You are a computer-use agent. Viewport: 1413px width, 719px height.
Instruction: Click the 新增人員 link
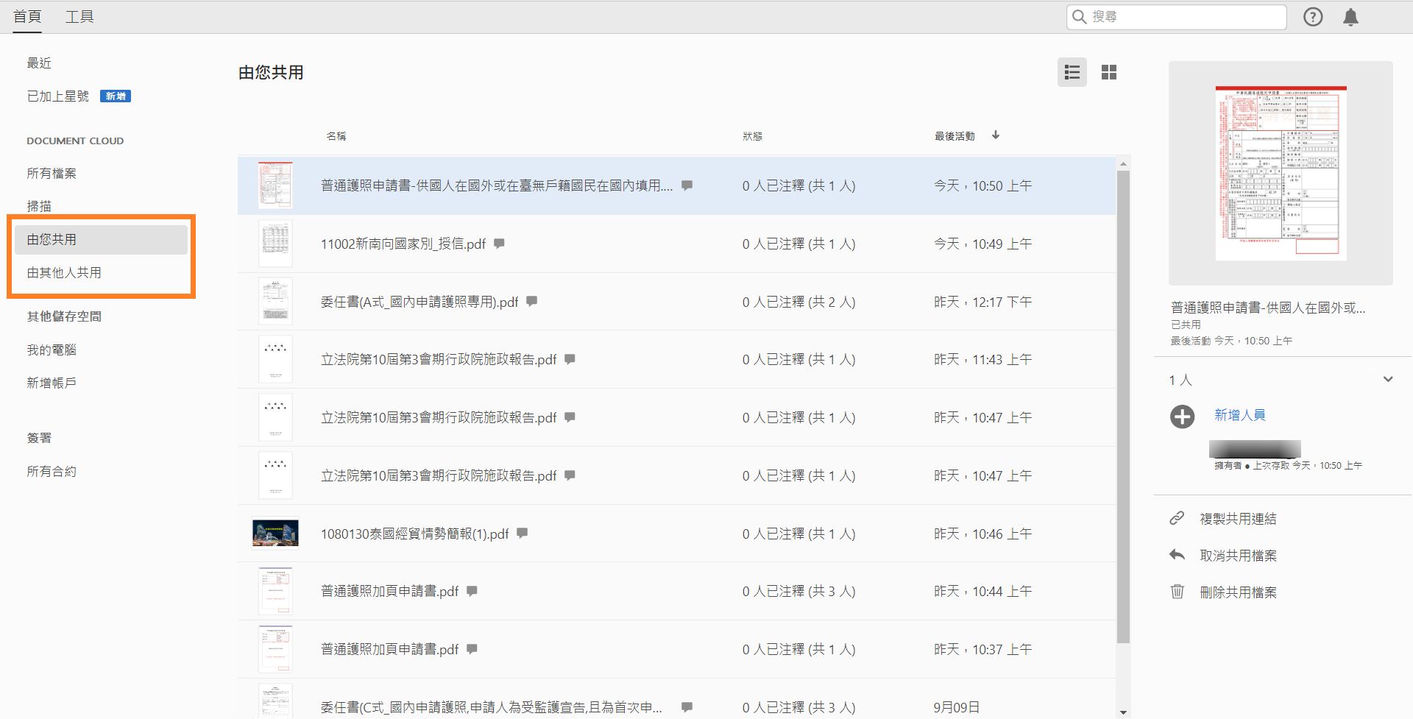1242,414
